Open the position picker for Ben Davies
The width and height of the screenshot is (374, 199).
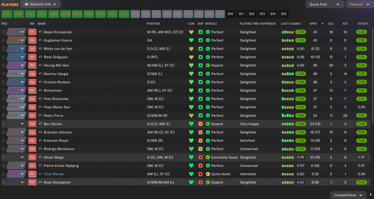pyautogui.click(x=16, y=124)
